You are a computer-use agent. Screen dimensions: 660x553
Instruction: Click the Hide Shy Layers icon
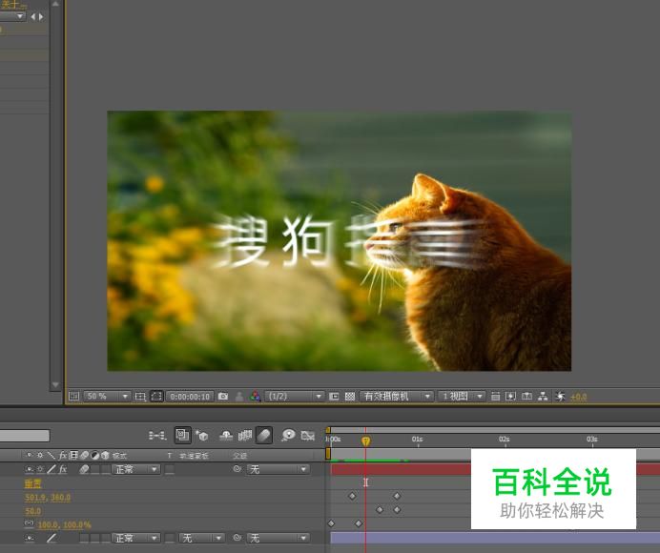point(226,435)
